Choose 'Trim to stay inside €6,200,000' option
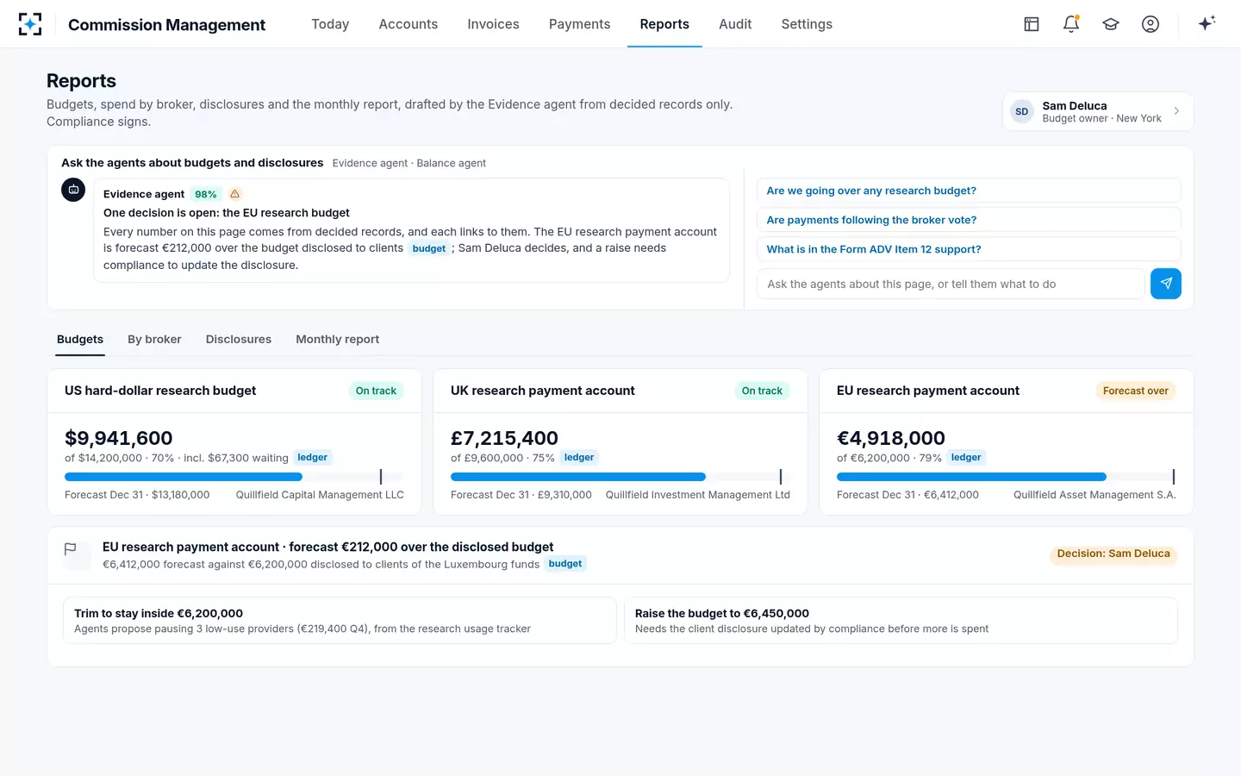 [340, 621]
